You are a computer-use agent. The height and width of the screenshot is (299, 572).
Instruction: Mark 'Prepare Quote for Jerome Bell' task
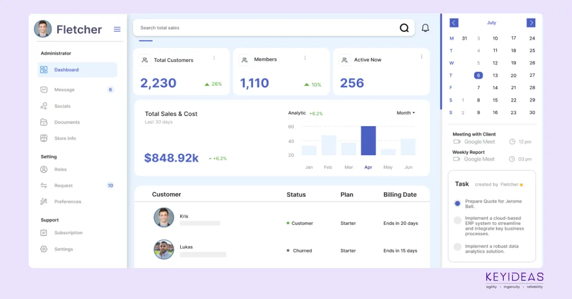[457, 204]
